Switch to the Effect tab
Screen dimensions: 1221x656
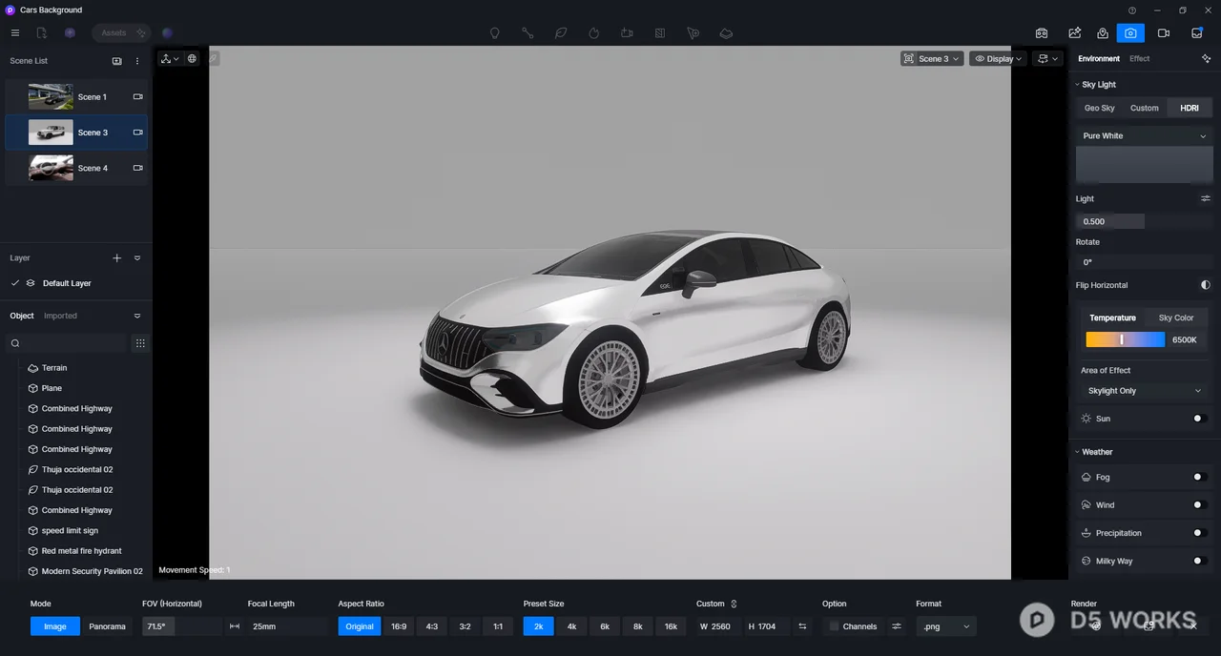point(1139,58)
